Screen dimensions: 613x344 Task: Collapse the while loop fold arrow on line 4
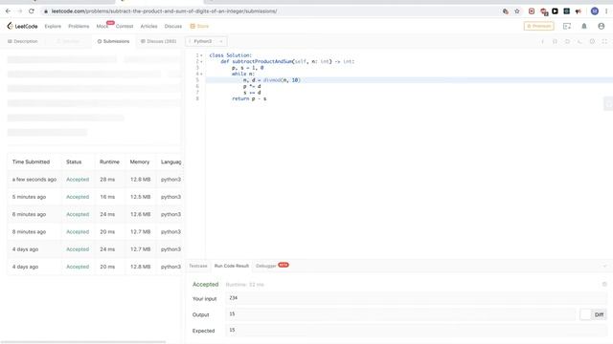click(202, 74)
